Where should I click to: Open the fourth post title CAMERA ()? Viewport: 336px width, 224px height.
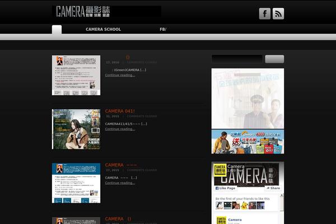point(118,219)
